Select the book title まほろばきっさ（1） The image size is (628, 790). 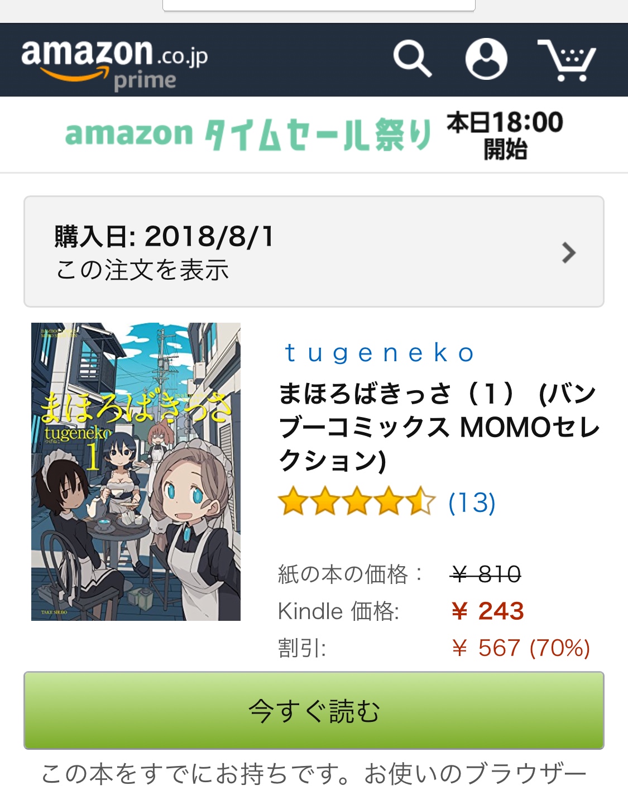pyautogui.click(x=439, y=428)
